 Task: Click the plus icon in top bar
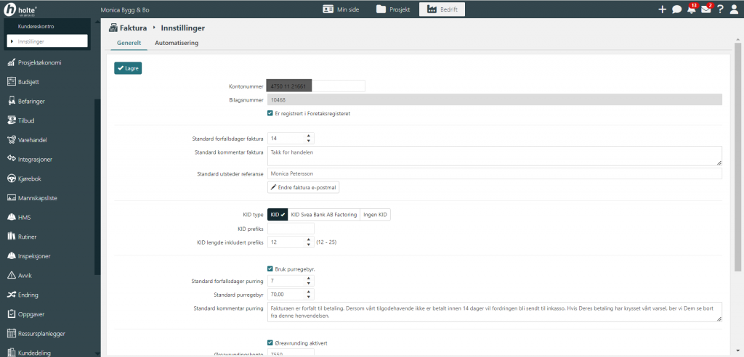point(662,9)
